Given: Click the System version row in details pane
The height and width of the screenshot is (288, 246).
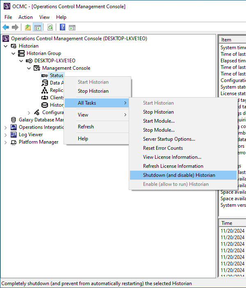Looking at the screenshot, I should [x=233, y=205].
